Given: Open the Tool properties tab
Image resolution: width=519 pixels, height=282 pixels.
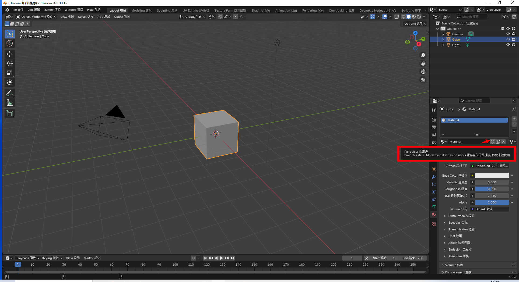Looking at the screenshot, I should (x=434, y=110).
